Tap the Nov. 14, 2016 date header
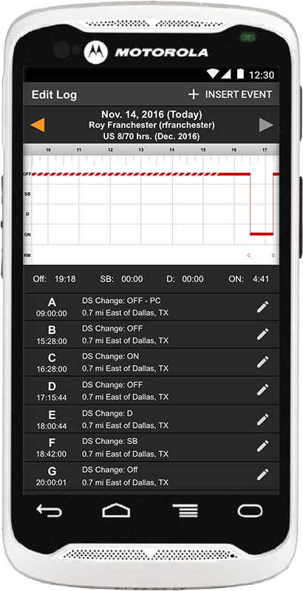Viewport: 303px width, 591px height. click(151, 115)
